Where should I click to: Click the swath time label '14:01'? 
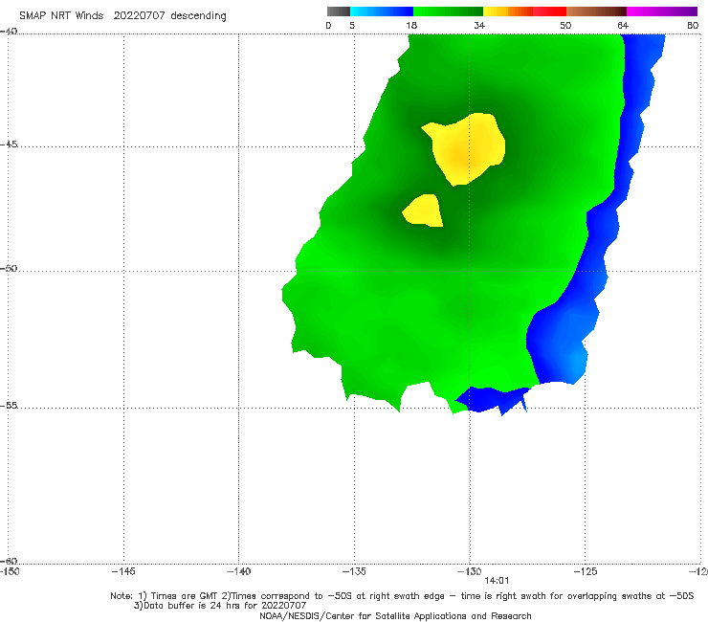point(497,581)
